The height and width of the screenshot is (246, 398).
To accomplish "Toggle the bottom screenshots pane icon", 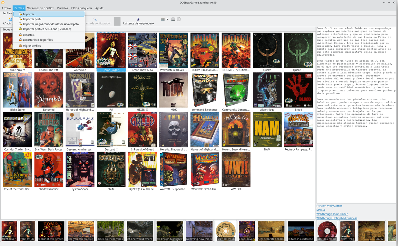I will [173, 19].
